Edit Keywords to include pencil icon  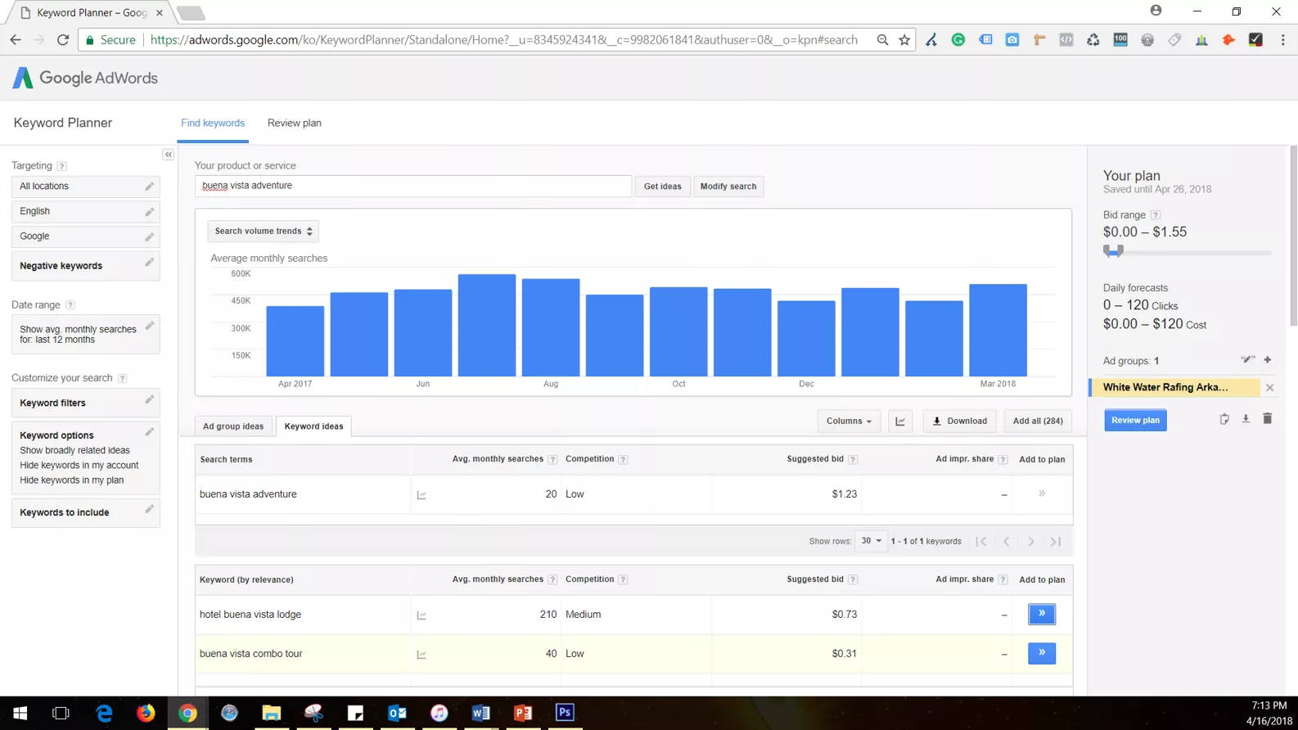149,510
